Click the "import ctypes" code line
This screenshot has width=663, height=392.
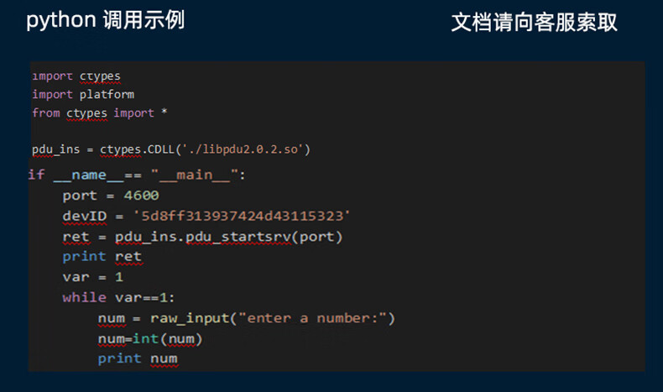(x=76, y=76)
